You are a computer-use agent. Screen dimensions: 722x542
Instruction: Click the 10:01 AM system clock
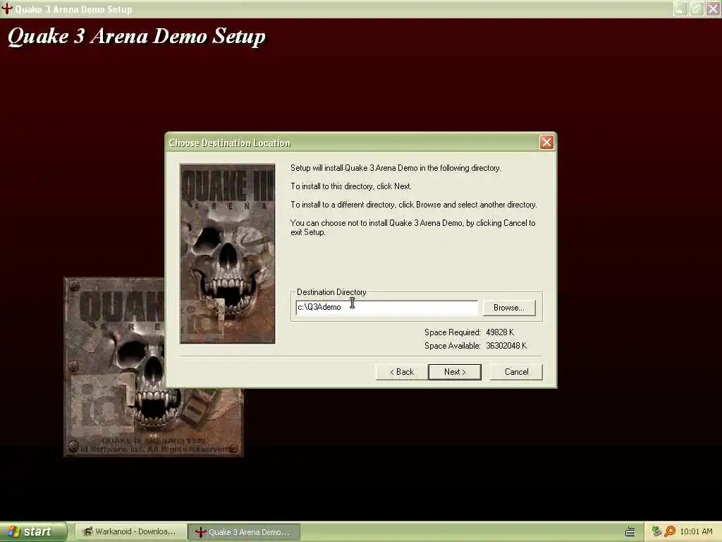(x=696, y=531)
